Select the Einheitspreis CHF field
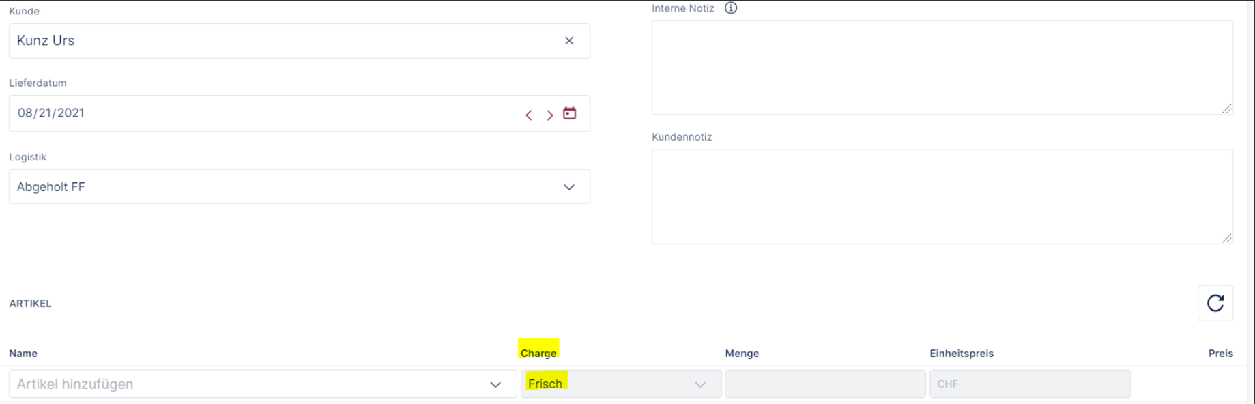 [1030, 384]
